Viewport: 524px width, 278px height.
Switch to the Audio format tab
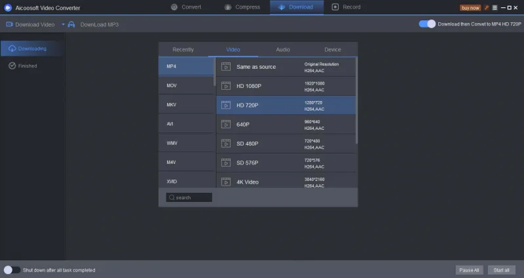283,50
